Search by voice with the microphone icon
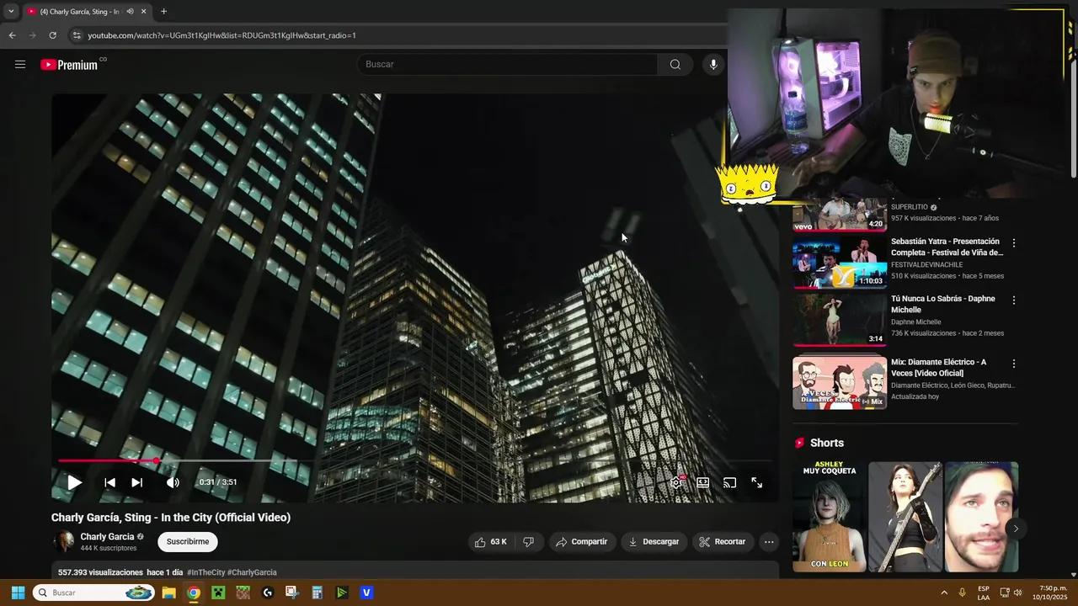Image resolution: width=1078 pixels, height=606 pixels. (713, 65)
